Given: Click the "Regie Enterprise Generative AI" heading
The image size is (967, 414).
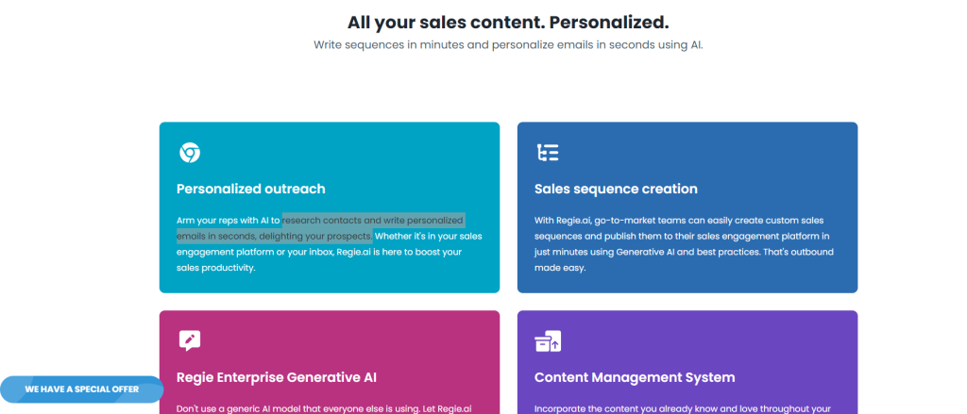Looking at the screenshot, I should click(276, 377).
